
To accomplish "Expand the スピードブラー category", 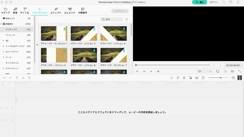I will pyautogui.click(x=3, y=52).
